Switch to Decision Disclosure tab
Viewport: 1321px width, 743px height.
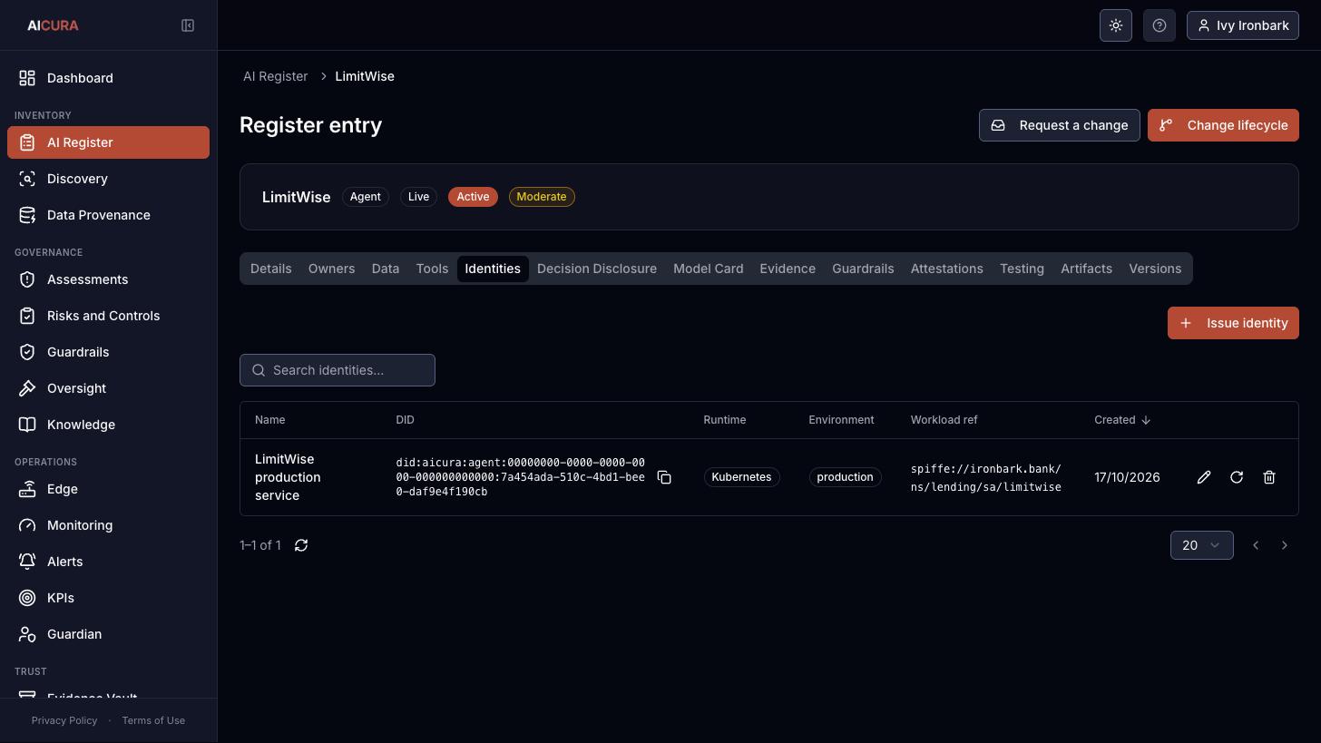coord(596,269)
